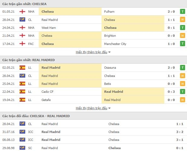
Task: Expand more Chelsea matches via Hiển thị thêm trận đấu
Action: coord(91,52)
